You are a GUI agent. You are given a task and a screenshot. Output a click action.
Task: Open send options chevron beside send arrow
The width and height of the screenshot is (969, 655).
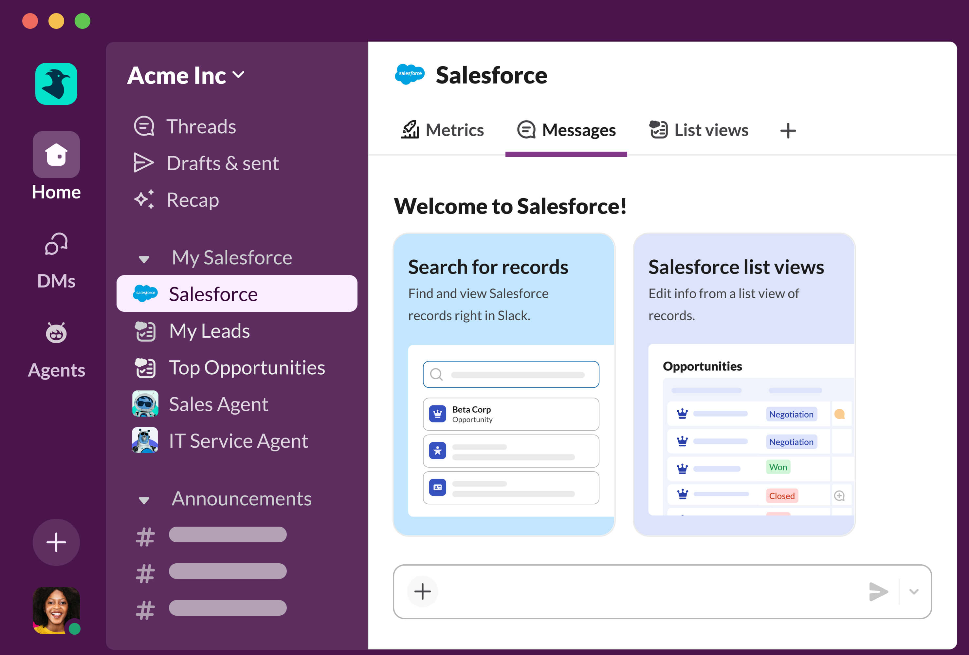click(914, 591)
